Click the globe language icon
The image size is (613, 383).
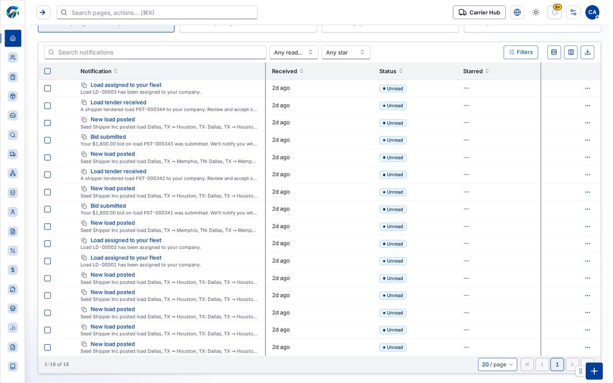pos(517,12)
